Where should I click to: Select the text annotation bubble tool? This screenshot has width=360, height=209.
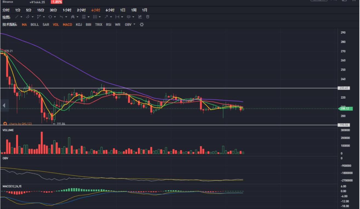coord(128,17)
